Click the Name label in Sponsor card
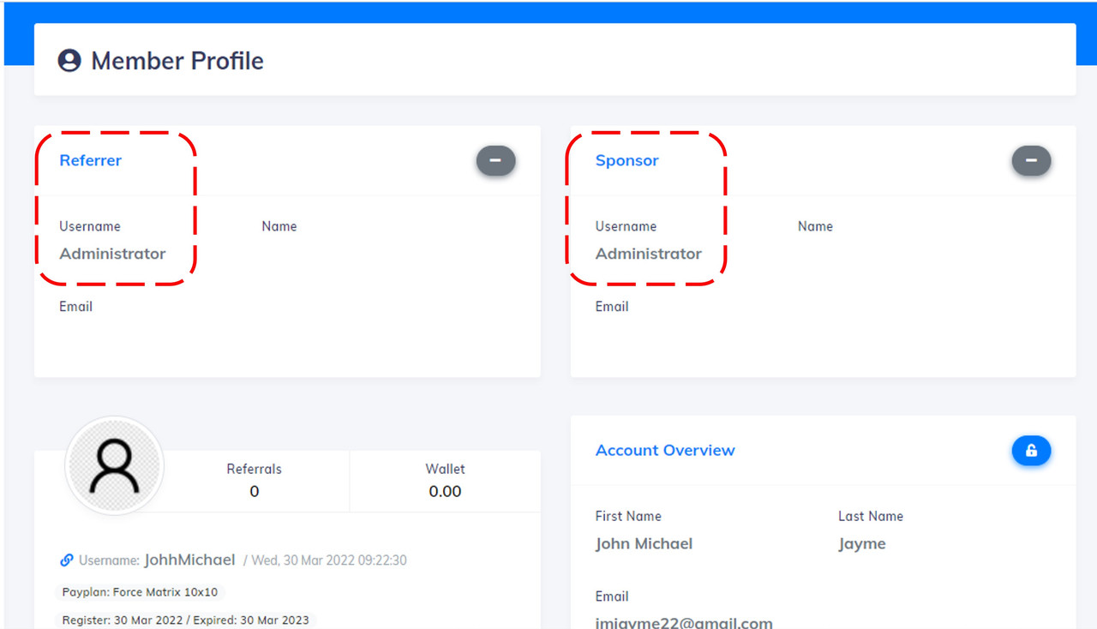The width and height of the screenshot is (1097, 629). (815, 226)
